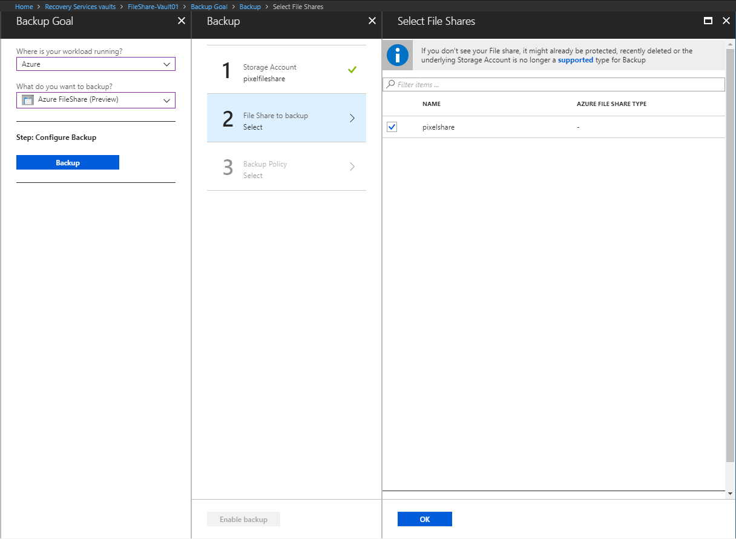736x539 pixels.
Task: Click the blue info icon in banner
Action: coord(397,56)
